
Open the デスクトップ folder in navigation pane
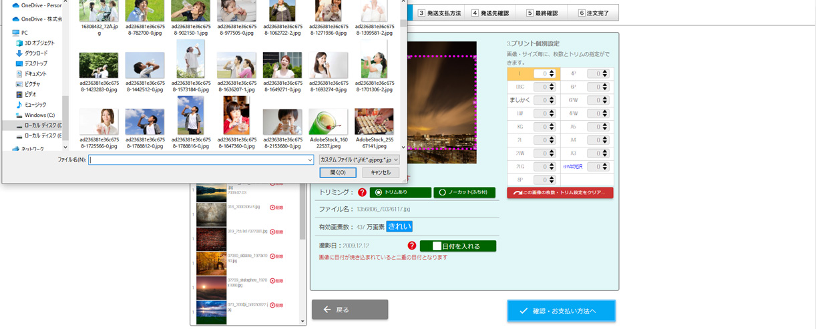point(35,63)
